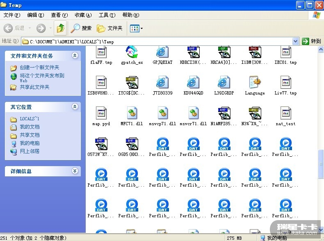Open the Edit (编辑) menu
The width and height of the screenshot is (324, 241).
[x=36, y=15]
